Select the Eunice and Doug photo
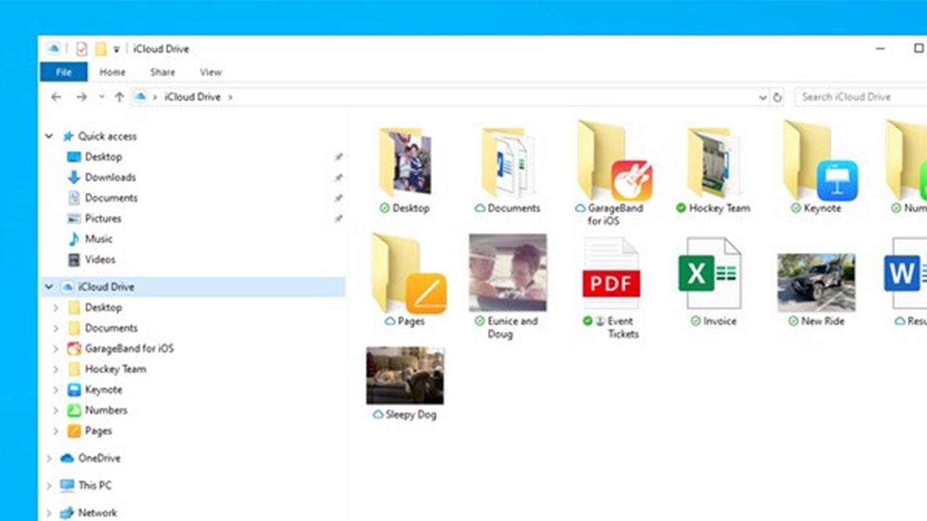The width and height of the screenshot is (927, 521). (x=507, y=273)
